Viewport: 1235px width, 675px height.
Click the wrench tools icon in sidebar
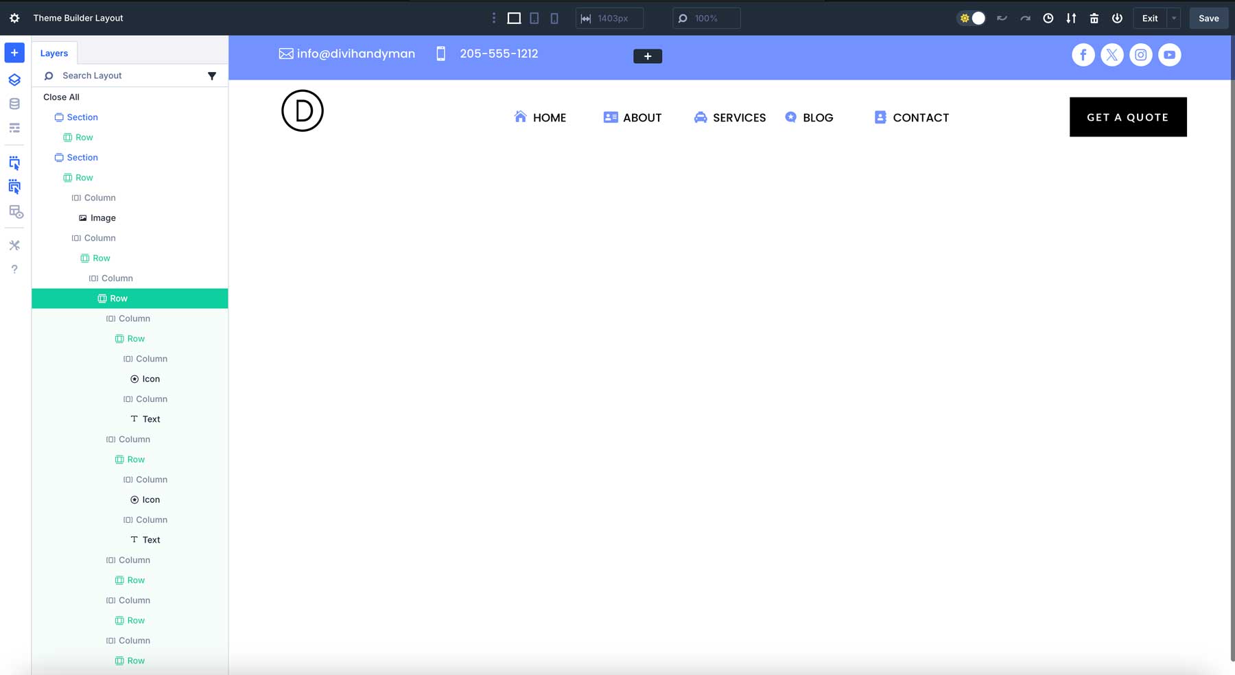pos(14,245)
